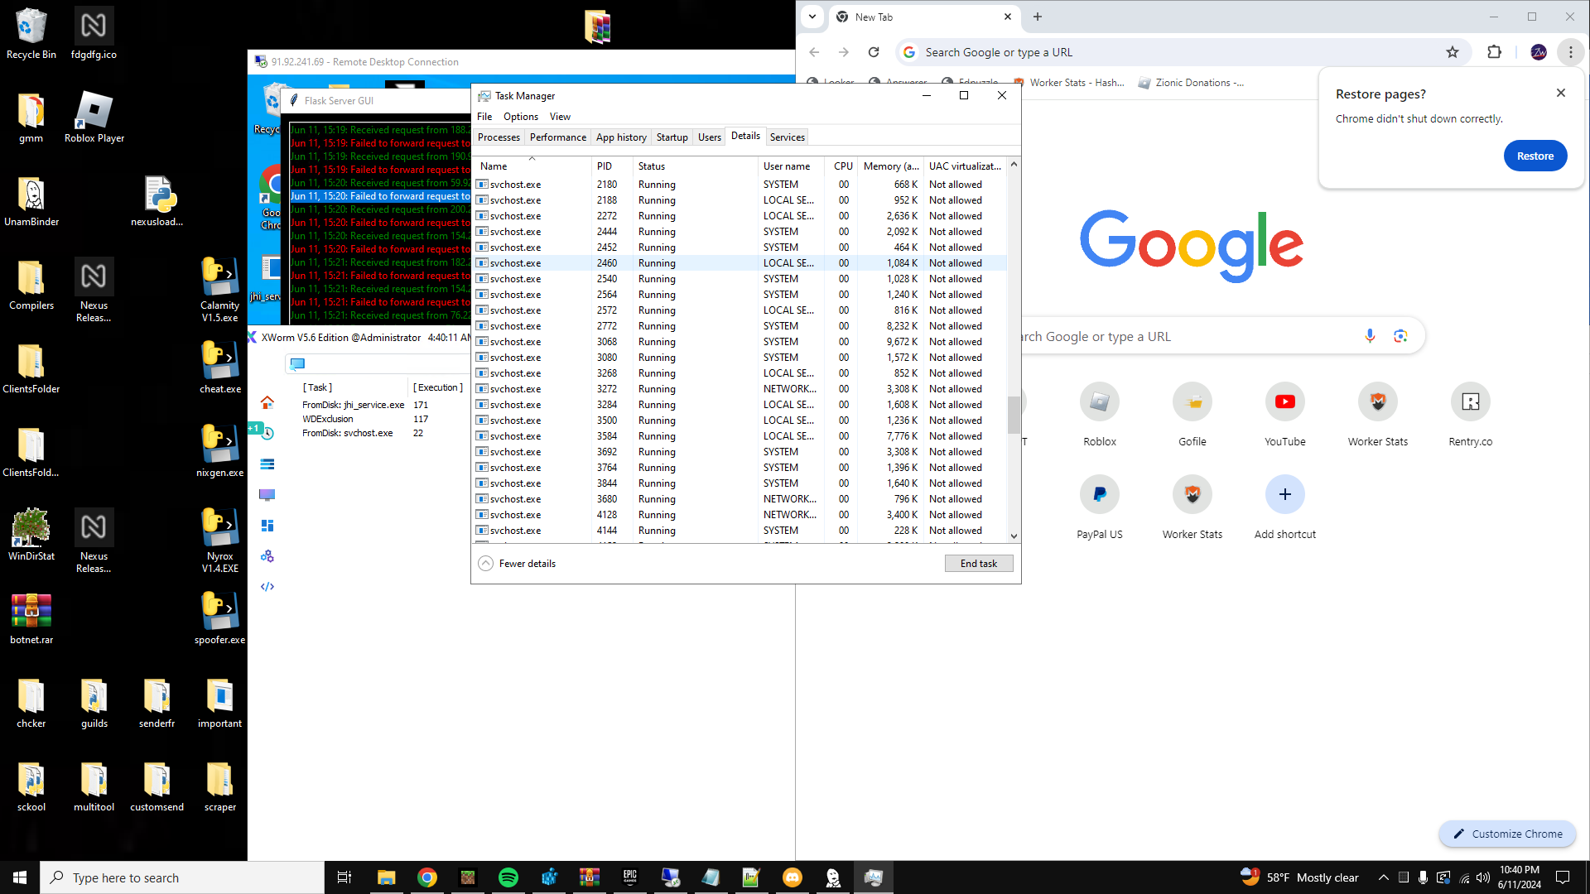Click the XWorm home sidebar icon
Viewport: 1590px width, 894px height.
pyautogui.click(x=267, y=402)
